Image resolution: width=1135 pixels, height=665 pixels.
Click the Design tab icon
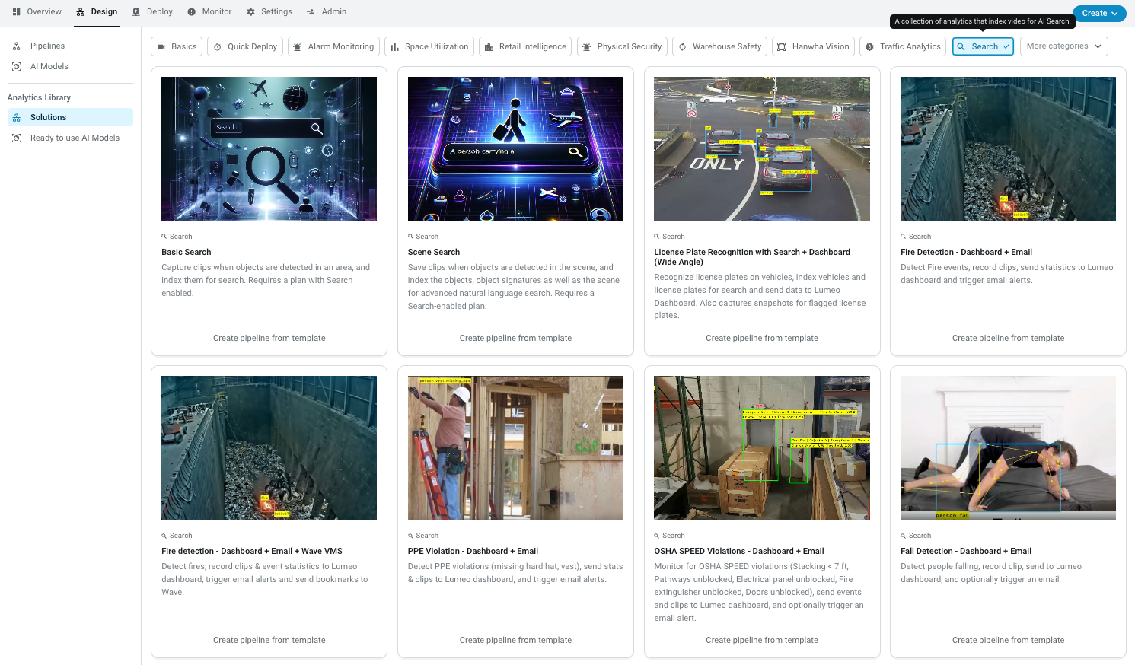pos(80,12)
